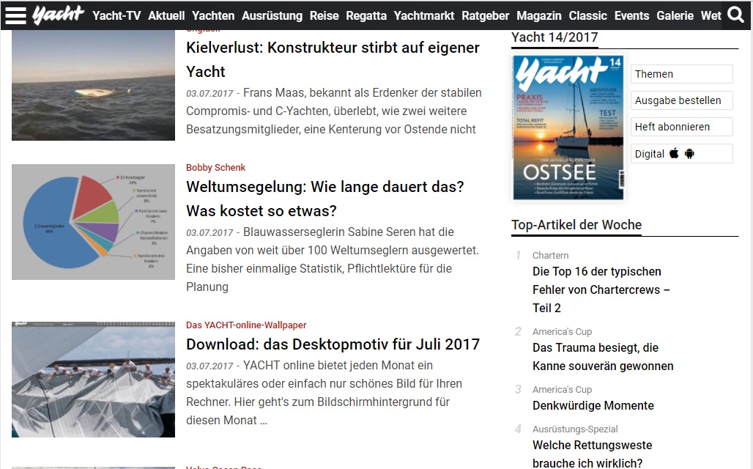
Task: Click Chartern category label
Action: 550,255
